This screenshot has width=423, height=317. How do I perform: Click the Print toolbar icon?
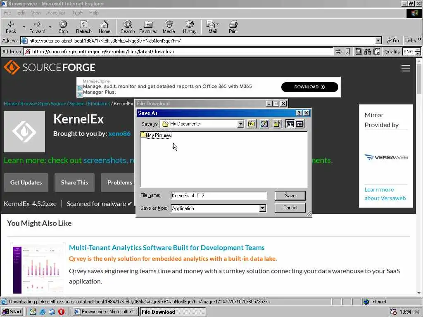pos(233,27)
